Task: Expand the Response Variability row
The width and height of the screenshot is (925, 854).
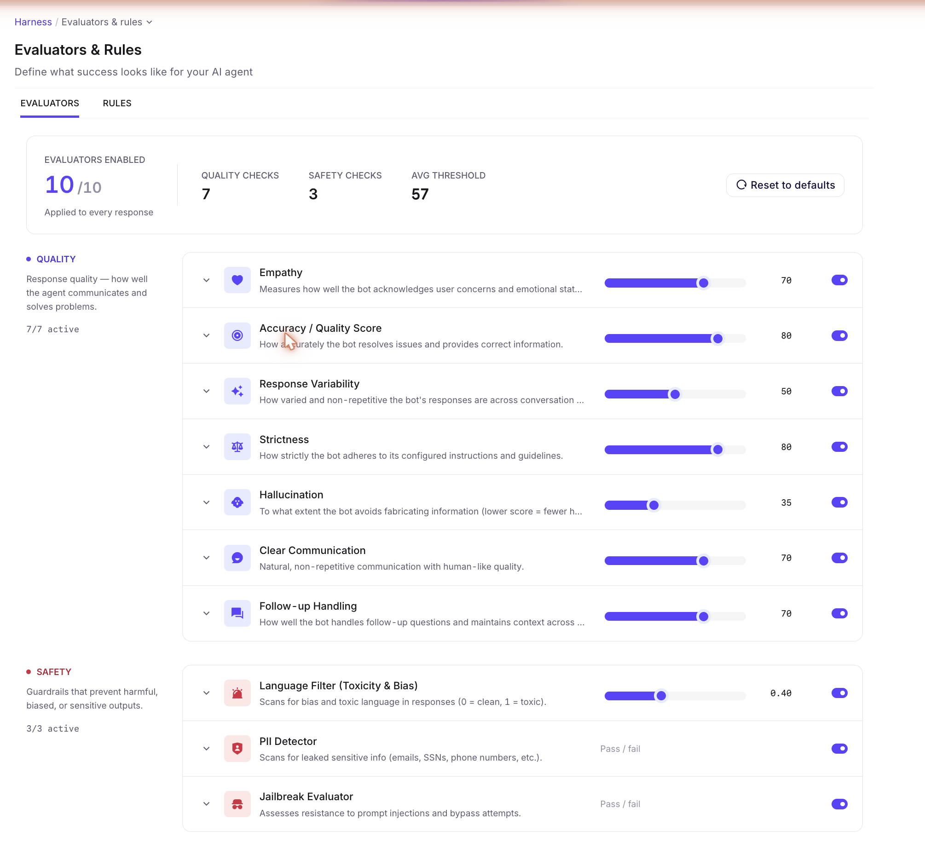Action: pos(206,392)
